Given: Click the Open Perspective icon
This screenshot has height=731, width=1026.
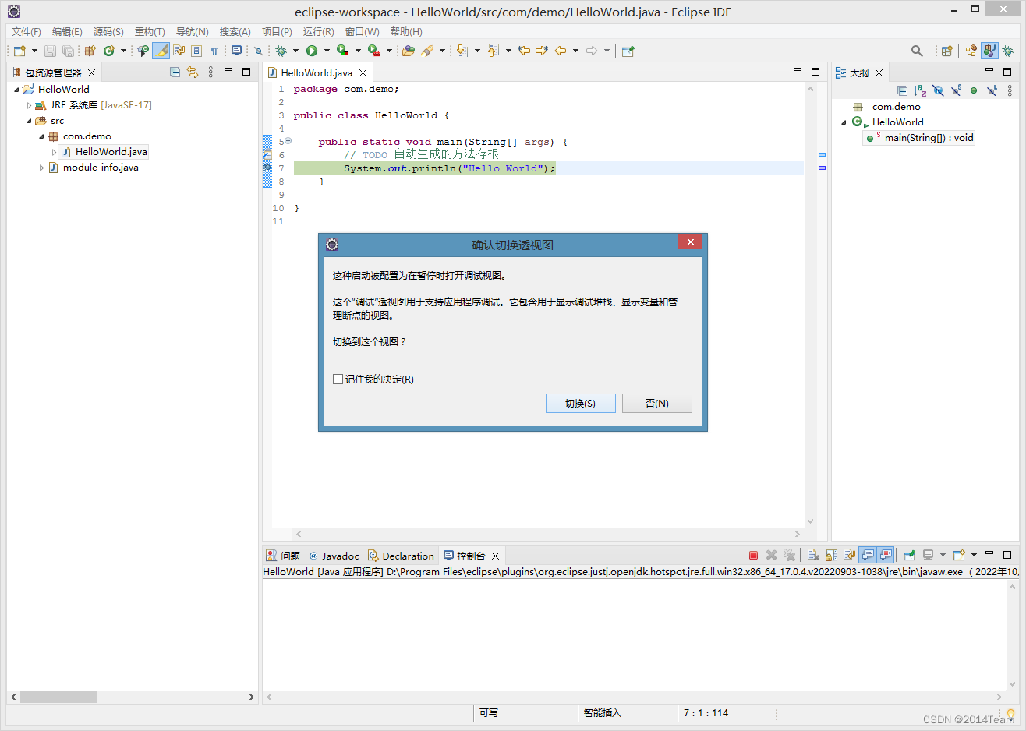Looking at the screenshot, I should tap(946, 51).
